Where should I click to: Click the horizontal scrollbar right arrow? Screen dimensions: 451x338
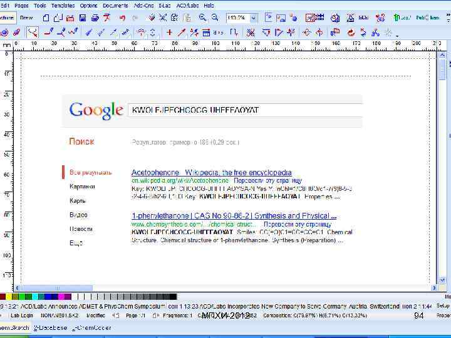point(434,287)
